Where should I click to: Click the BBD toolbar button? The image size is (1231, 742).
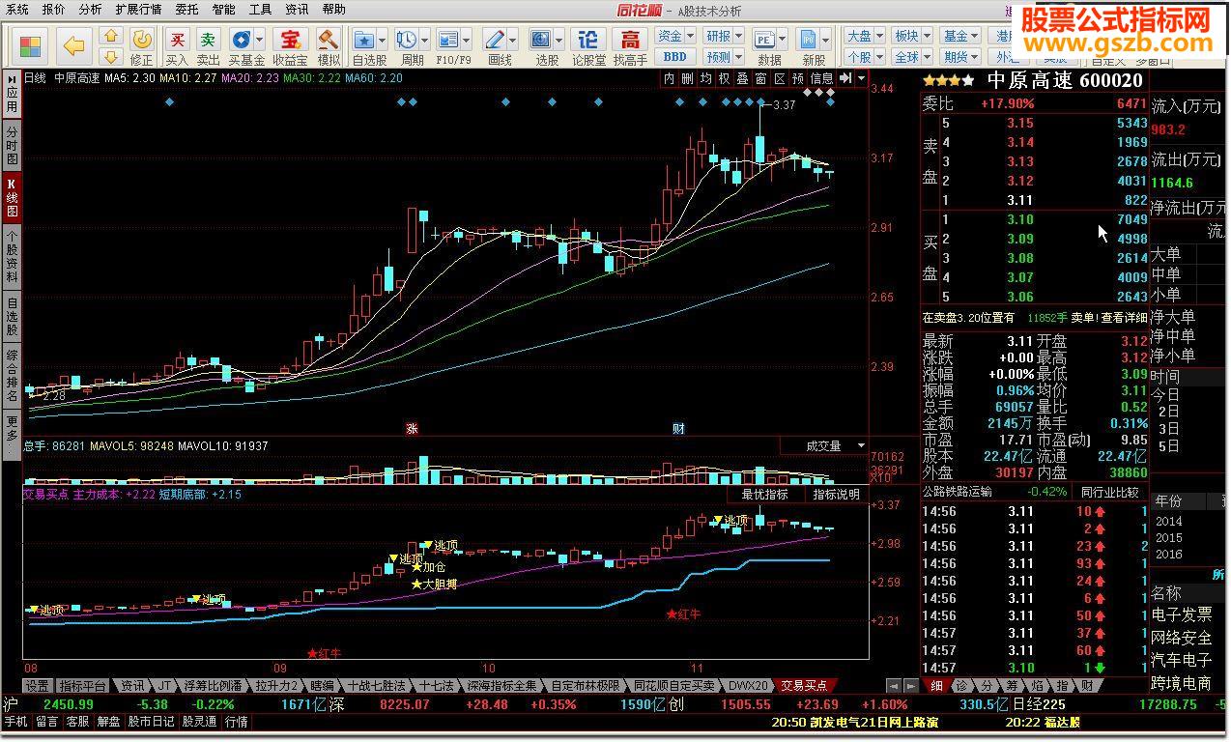[x=675, y=57]
